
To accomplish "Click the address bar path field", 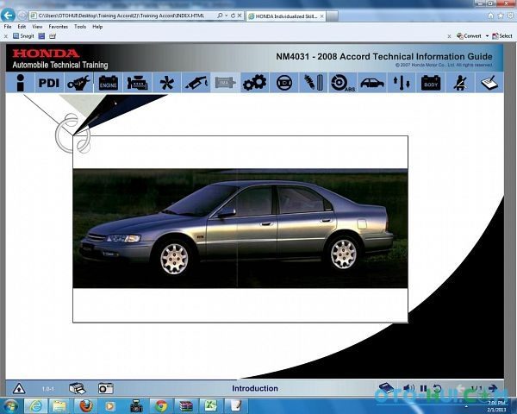I will click(x=122, y=16).
